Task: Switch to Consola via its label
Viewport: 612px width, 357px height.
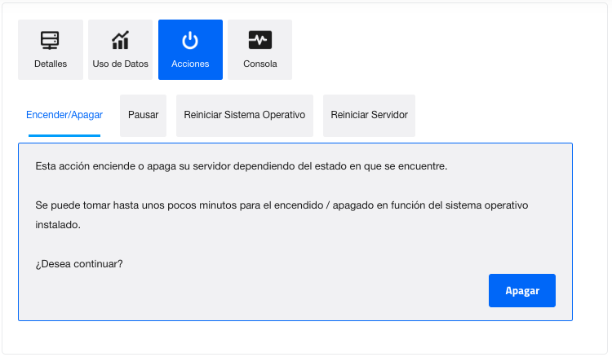Action: tap(259, 64)
